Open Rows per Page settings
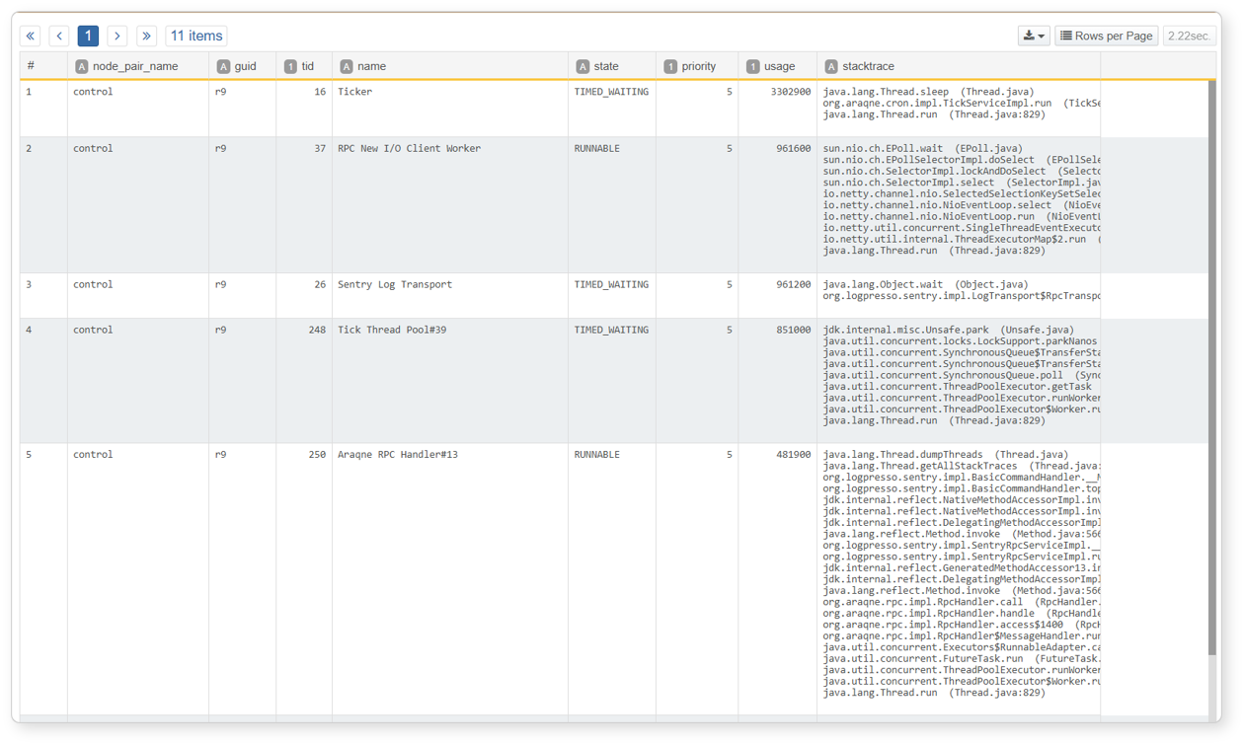Screen dimensions: 1244x745 [x=1106, y=36]
